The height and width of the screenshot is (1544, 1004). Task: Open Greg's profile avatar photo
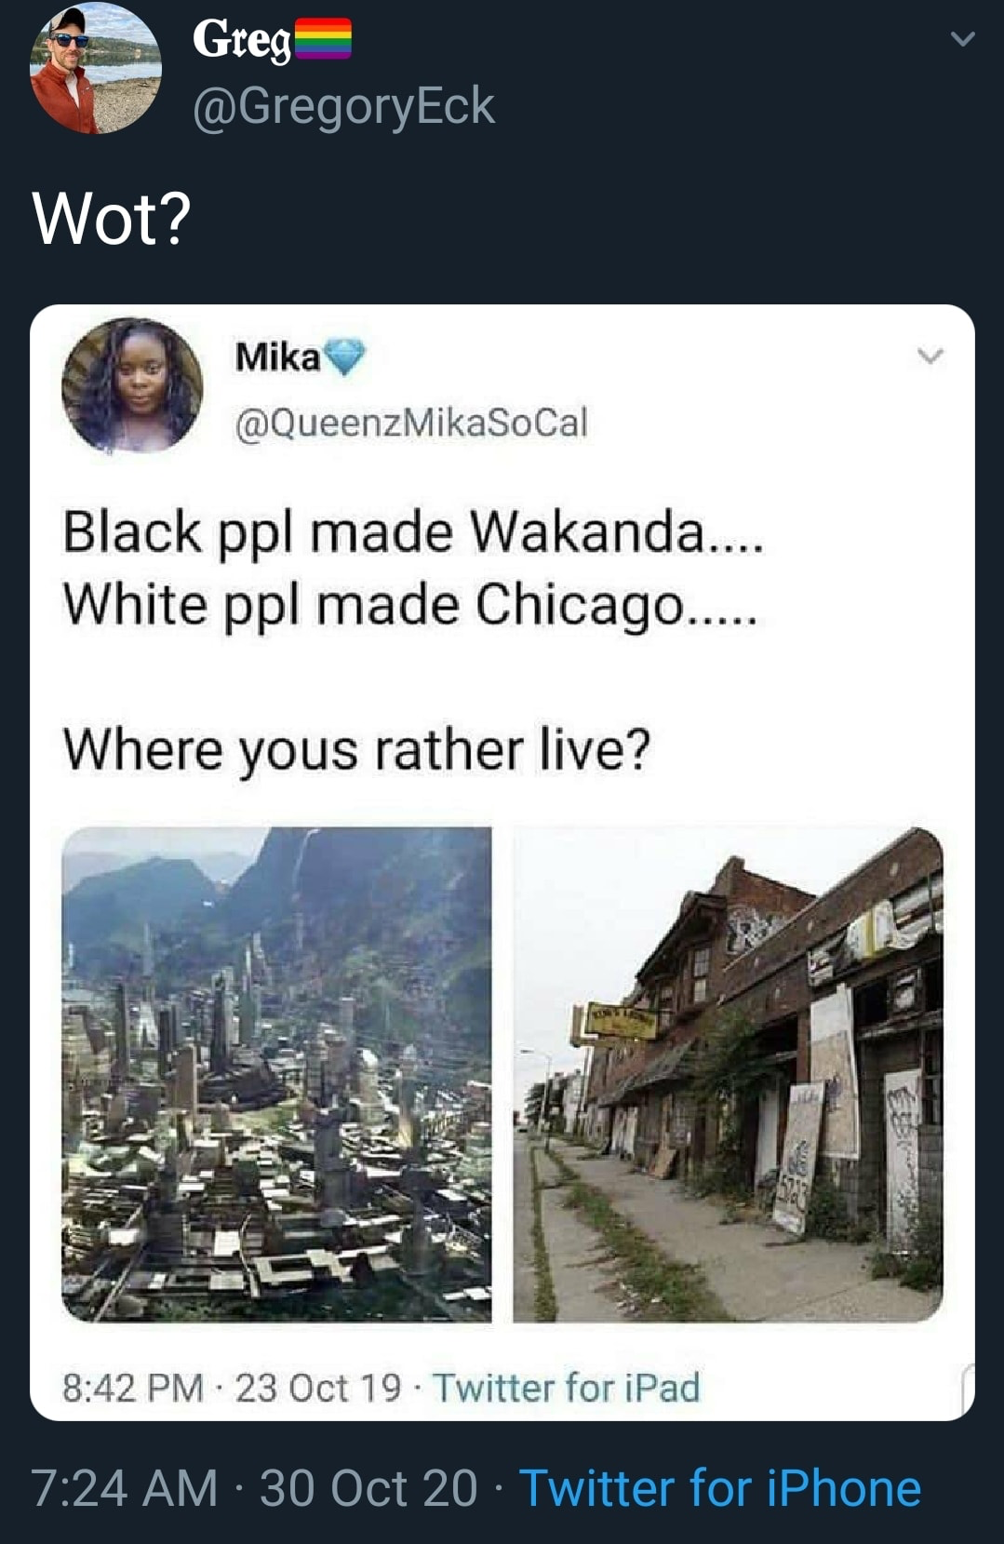(96, 68)
